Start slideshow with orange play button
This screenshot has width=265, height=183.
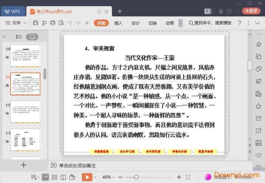(x=87, y=177)
